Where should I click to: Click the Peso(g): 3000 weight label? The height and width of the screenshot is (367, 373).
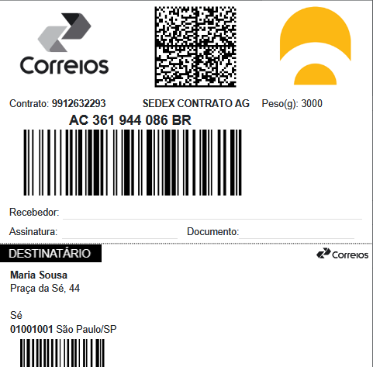tap(292, 104)
